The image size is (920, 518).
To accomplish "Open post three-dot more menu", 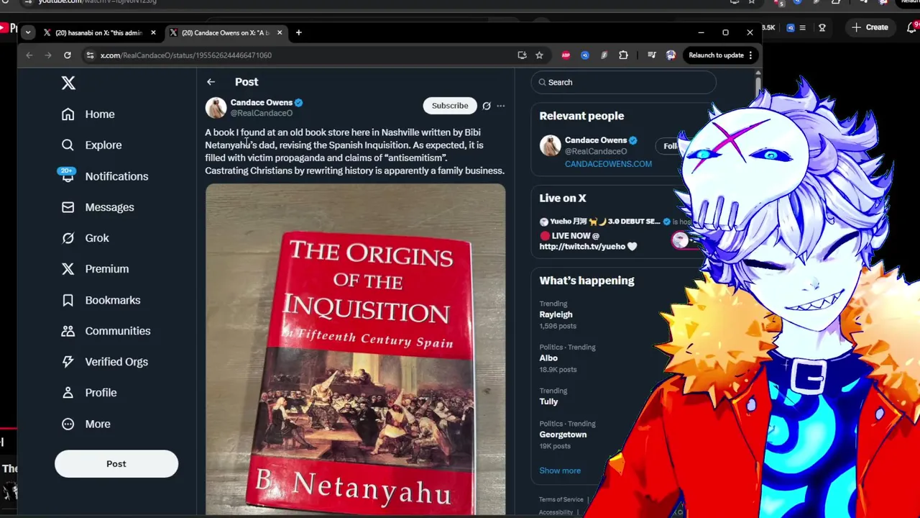I will [x=501, y=106].
